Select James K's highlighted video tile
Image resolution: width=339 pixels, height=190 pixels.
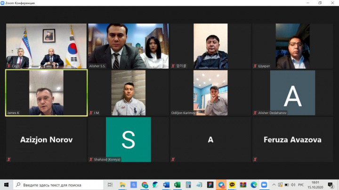[x=46, y=93]
